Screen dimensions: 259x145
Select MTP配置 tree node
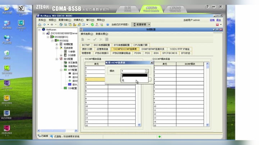click(73, 70)
